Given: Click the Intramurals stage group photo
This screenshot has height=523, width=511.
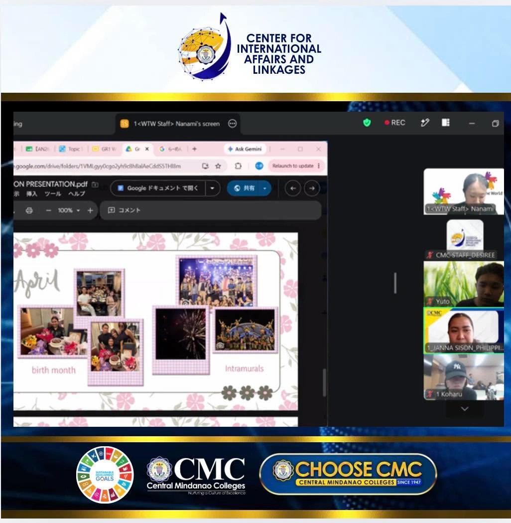Looking at the screenshot, I should pos(218,282).
